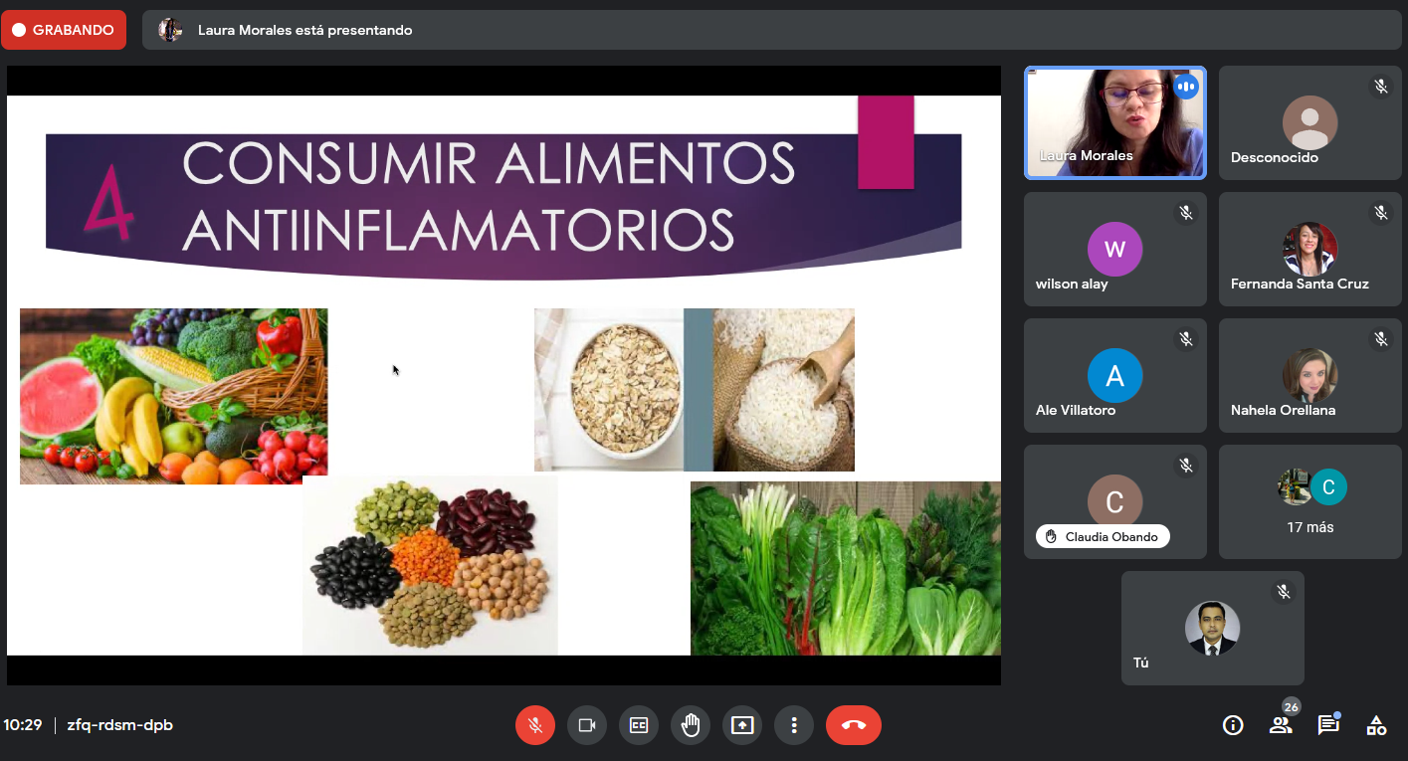1408x761 pixels.
Task: Open the activities shapes icon
Action: coord(1376,725)
